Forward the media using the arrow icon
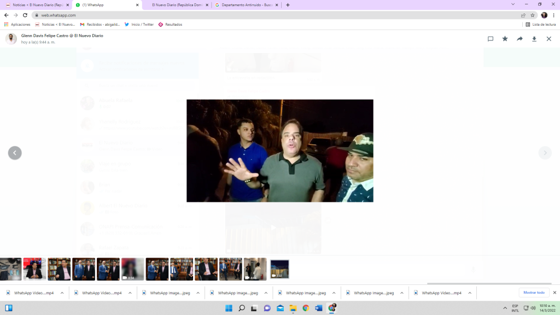The width and height of the screenshot is (560, 315). 520,39
